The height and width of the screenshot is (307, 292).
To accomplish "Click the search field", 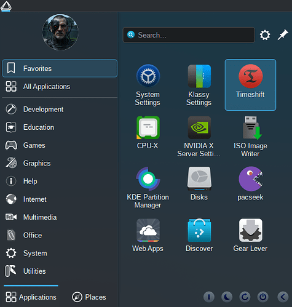I will [189, 35].
